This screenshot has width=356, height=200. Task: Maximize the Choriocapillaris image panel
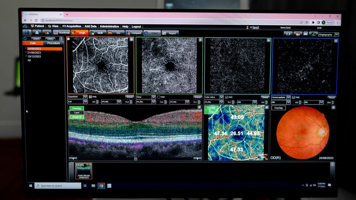click(x=336, y=41)
